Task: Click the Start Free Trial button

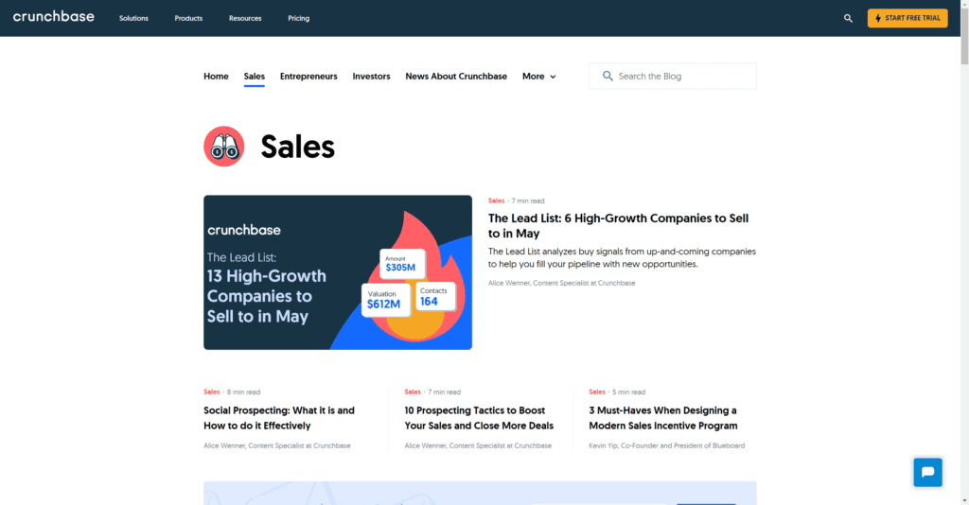Action: tap(907, 18)
